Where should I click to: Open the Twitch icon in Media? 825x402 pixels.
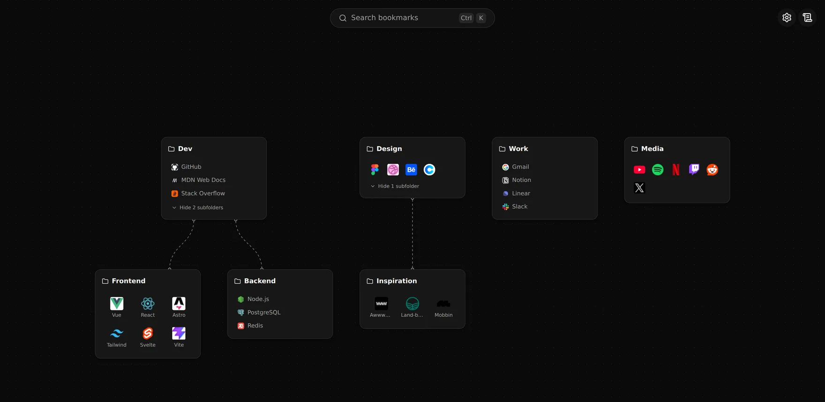coord(694,170)
